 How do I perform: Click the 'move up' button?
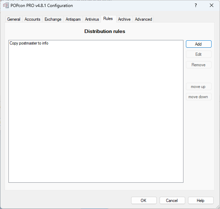(199, 87)
